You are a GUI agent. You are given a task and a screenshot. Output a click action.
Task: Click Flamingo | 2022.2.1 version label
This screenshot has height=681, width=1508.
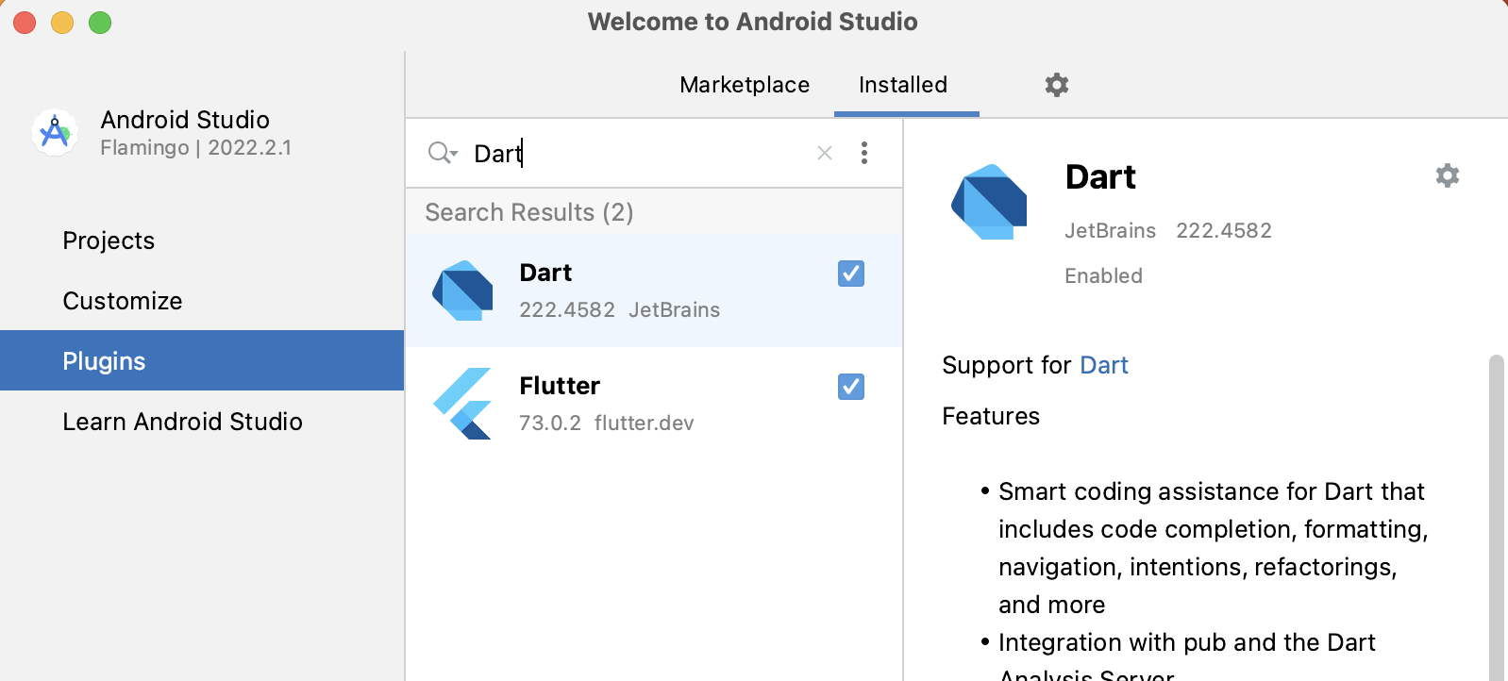pos(195,148)
